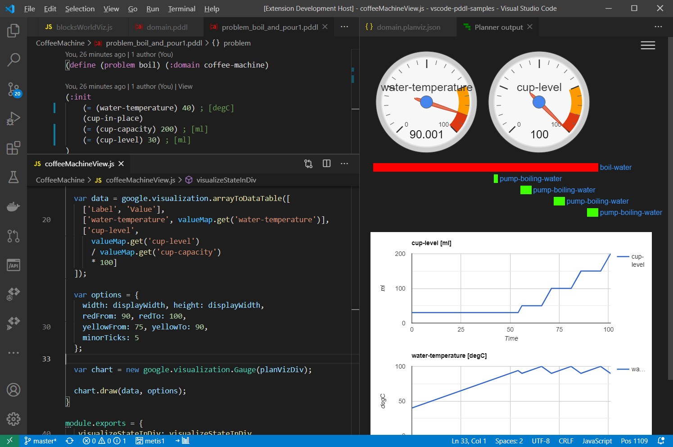Screen dimensions: 673x447
Task: Change cursor position Ln 33, Col 1
Action: pos(469,441)
